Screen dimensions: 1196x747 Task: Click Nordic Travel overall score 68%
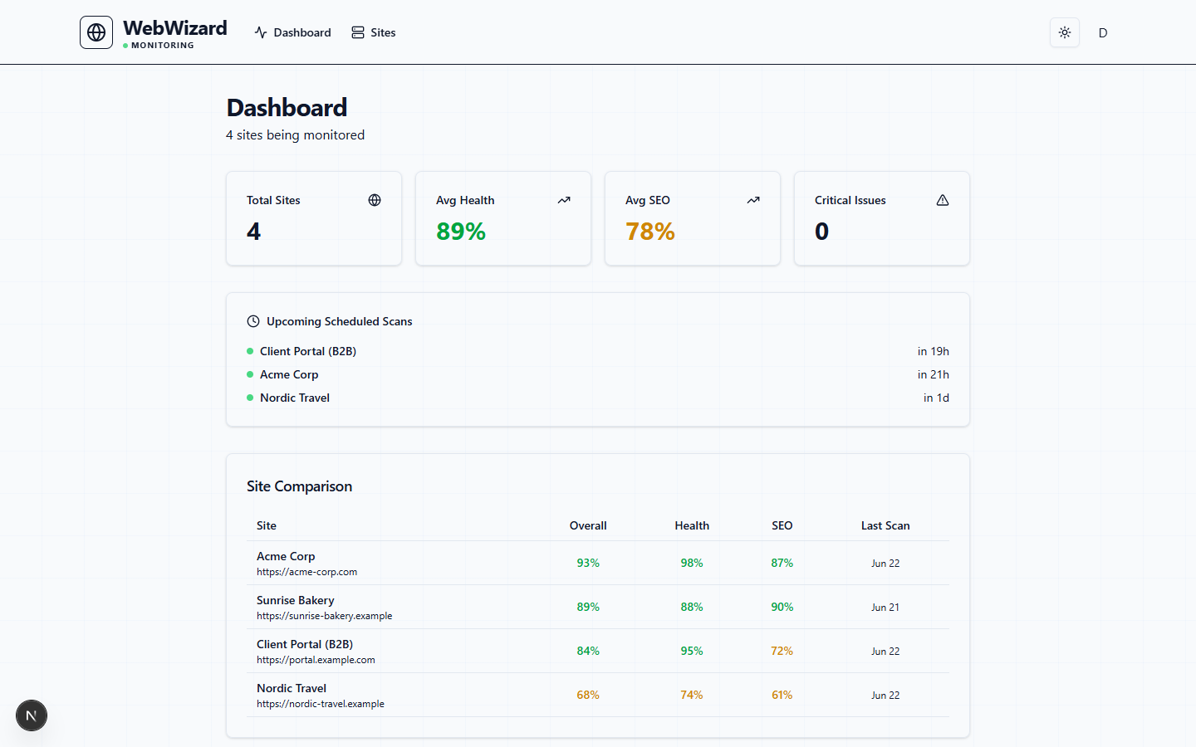[588, 695]
